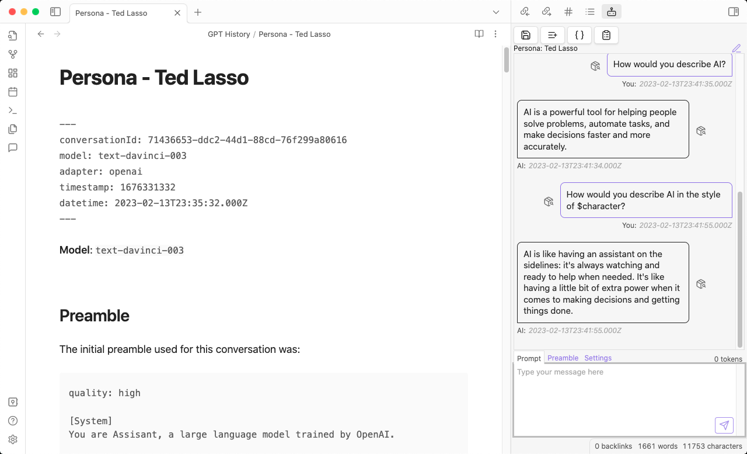
Task: Click the inline 'text-davinci-003' Model code
Action: [x=139, y=250]
